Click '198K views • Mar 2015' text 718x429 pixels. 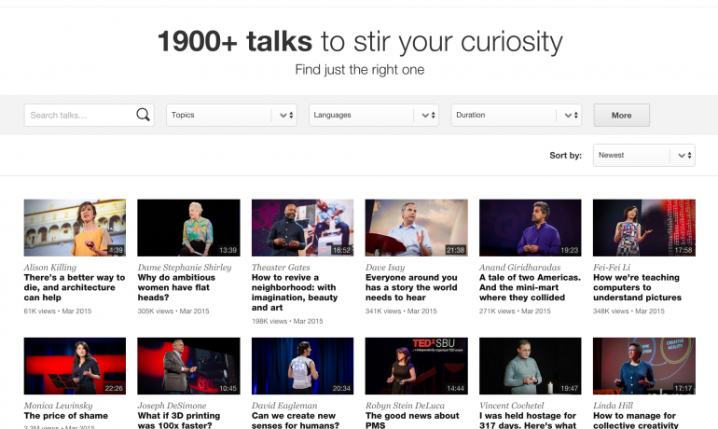click(287, 321)
